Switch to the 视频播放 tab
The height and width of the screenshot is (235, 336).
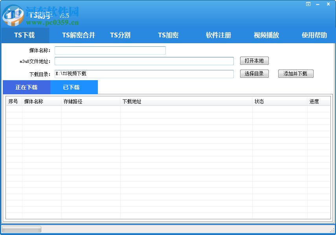click(x=266, y=35)
